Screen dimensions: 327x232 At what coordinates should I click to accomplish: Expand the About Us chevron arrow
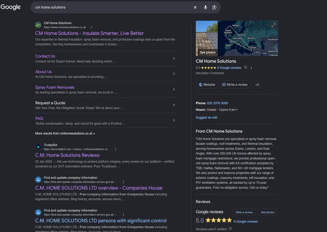tap(174, 74)
